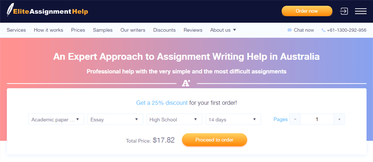Open the Our writers page
The image size is (373, 162).
click(133, 30)
